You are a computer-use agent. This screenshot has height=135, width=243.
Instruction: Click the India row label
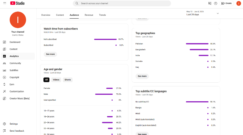(137, 55)
